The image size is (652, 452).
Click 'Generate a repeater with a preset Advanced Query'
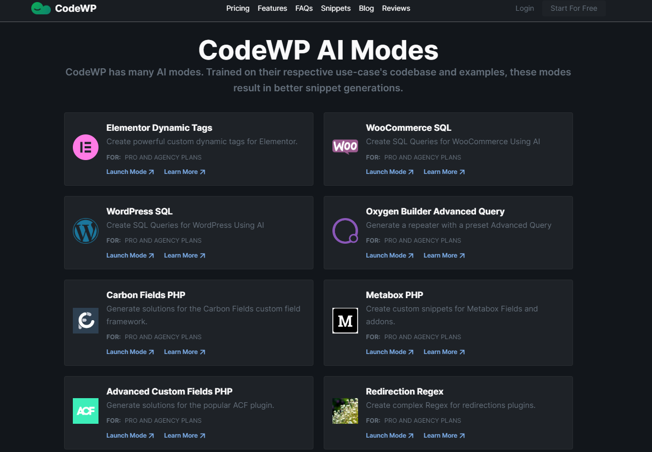tap(459, 225)
